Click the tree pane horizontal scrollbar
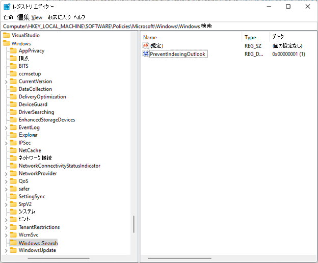This screenshot has width=318, height=263. coord(59,258)
